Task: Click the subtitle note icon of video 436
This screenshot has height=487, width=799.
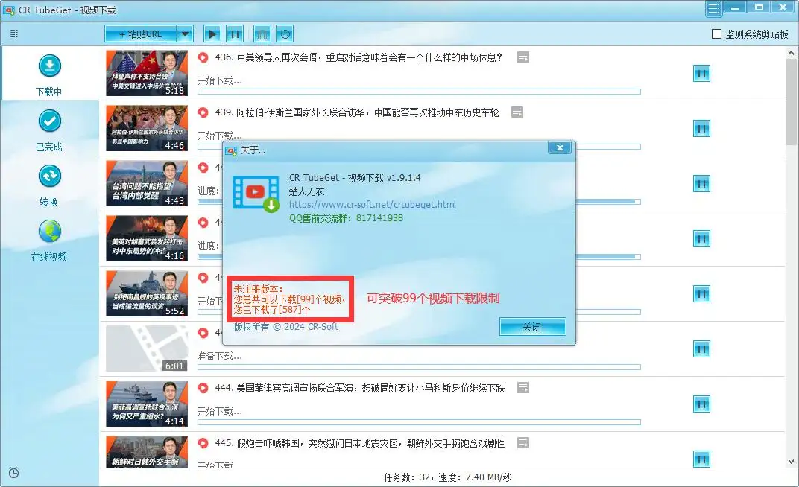Action: pyautogui.click(x=522, y=57)
